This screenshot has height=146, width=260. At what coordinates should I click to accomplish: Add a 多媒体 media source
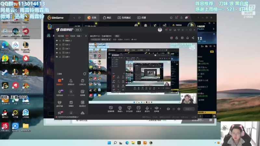tap(138, 109)
